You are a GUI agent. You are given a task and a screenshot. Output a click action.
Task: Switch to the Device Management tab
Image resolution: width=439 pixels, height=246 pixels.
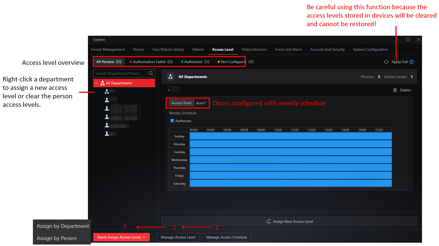pyautogui.click(x=108, y=49)
